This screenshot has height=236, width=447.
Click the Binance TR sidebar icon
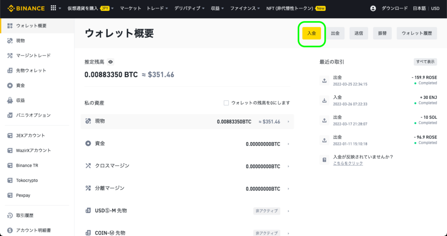point(10,166)
